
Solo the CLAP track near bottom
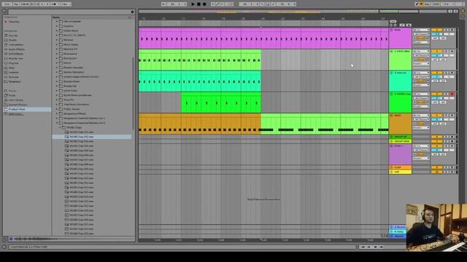pyautogui.click(x=446, y=167)
